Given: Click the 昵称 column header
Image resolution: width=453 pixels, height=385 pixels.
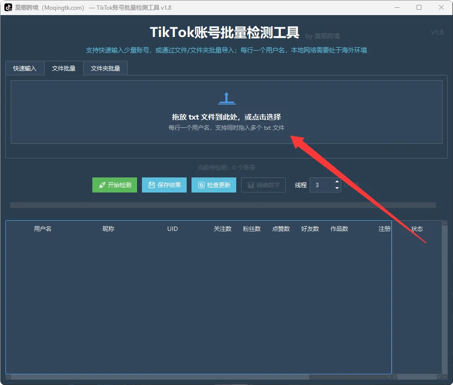Looking at the screenshot, I should coord(108,228).
